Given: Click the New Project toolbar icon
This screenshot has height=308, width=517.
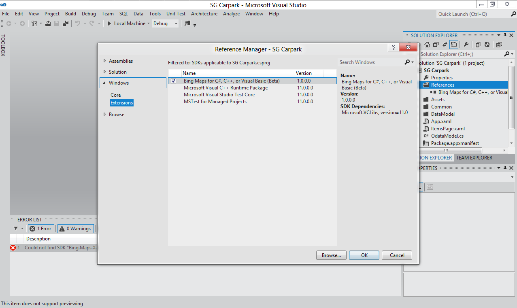Looking at the screenshot, I should (34, 23).
